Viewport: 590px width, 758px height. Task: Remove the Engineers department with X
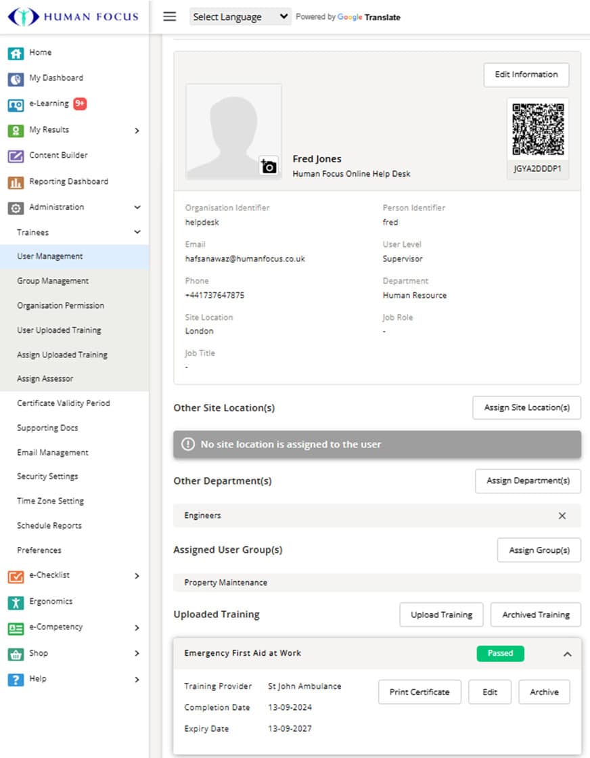[x=562, y=516]
